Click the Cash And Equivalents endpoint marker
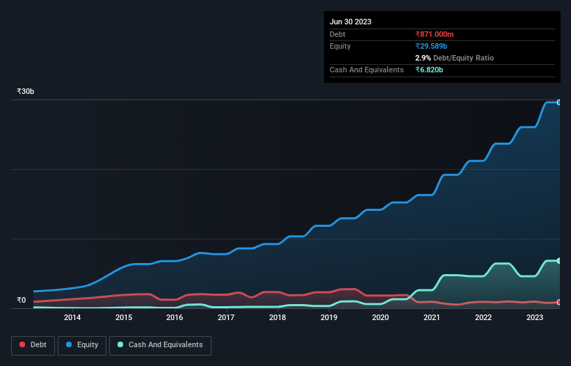The image size is (571, 366). coord(559,261)
